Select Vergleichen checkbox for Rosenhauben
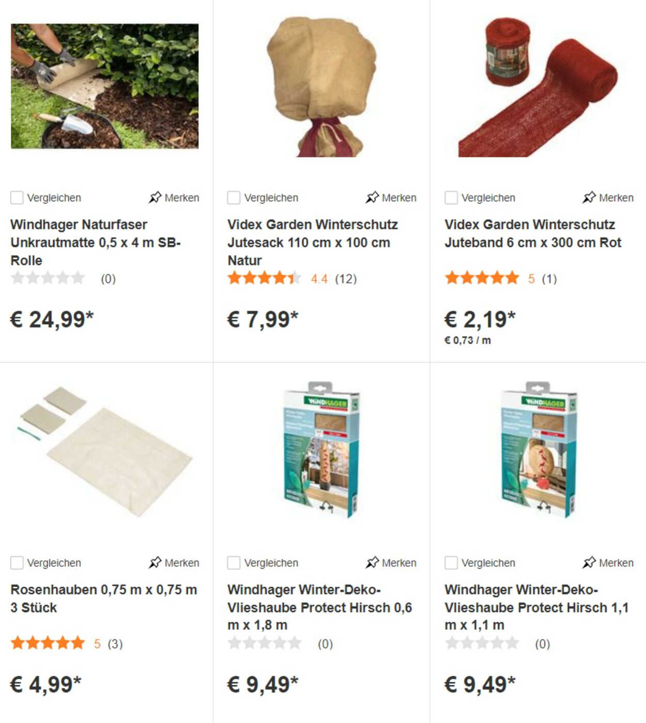Viewport: 646px width, 723px height. [17, 563]
